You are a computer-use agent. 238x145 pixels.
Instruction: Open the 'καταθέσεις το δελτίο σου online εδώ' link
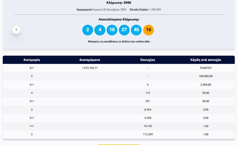[x=119, y=41]
